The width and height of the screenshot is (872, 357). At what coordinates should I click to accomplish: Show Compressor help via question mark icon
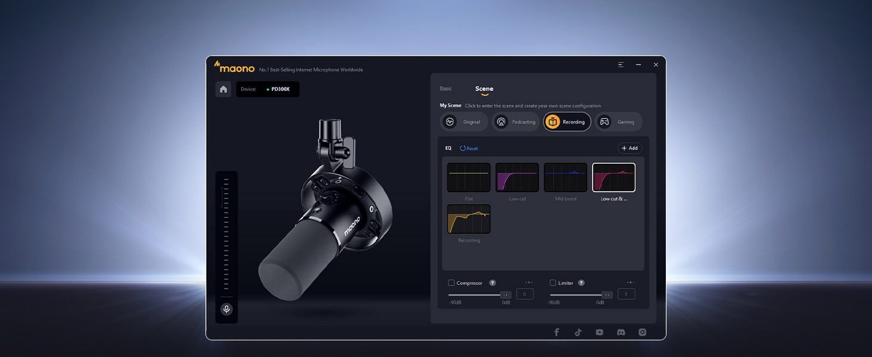[492, 283]
